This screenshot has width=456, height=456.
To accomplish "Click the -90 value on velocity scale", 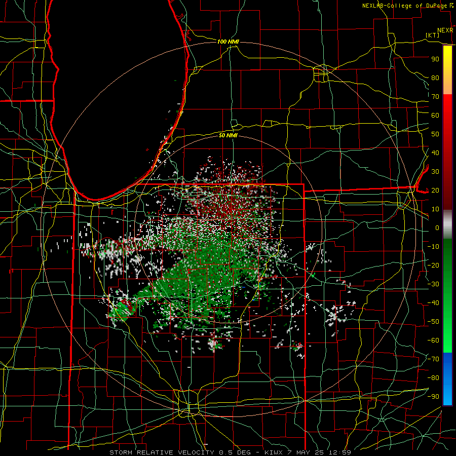I will coord(433,397).
